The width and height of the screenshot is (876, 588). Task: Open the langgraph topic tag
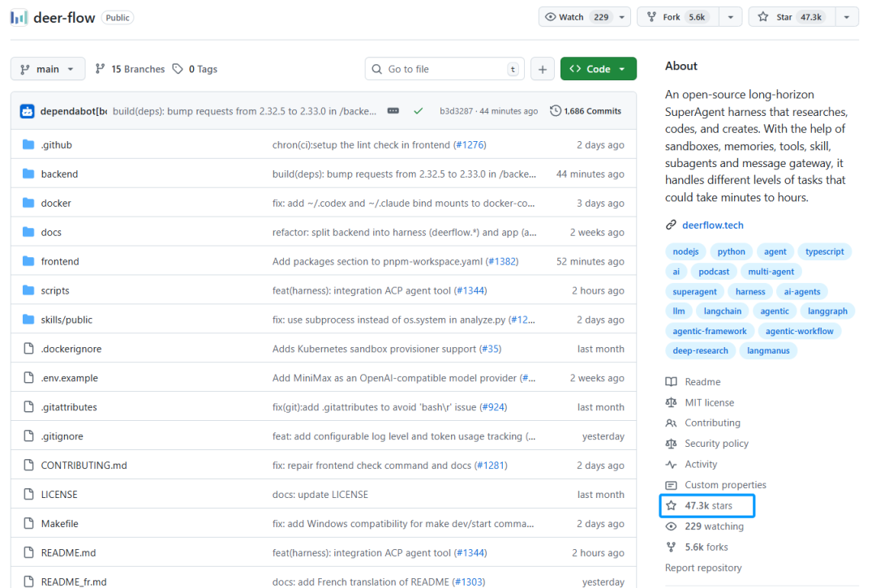click(x=827, y=311)
